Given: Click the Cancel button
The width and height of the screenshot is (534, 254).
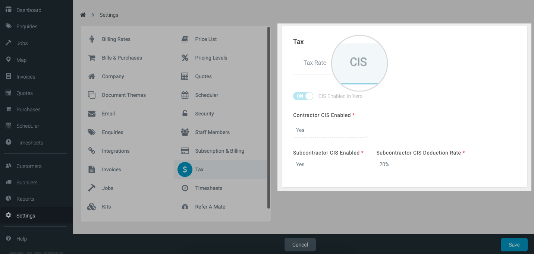Looking at the screenshot, I should click(x=300, y=245).
